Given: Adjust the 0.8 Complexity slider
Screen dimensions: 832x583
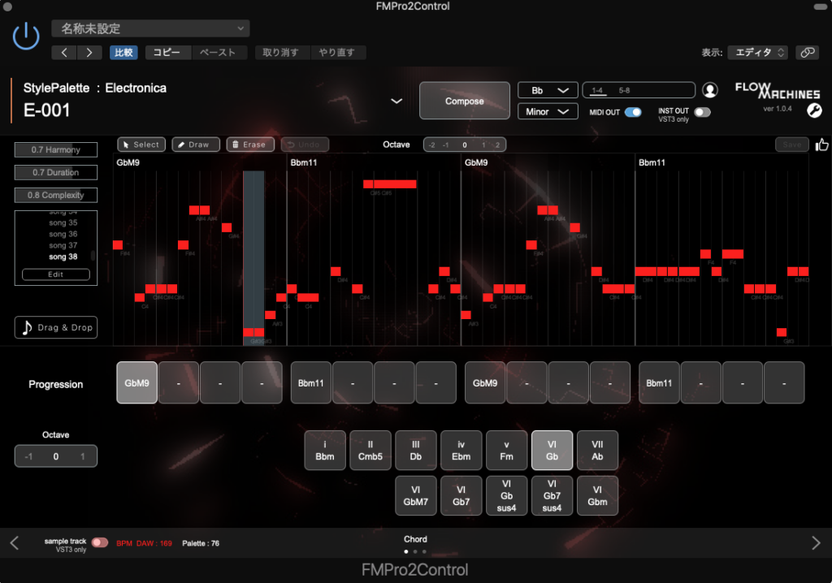Looking at the screenshot, I should [56, 195].
